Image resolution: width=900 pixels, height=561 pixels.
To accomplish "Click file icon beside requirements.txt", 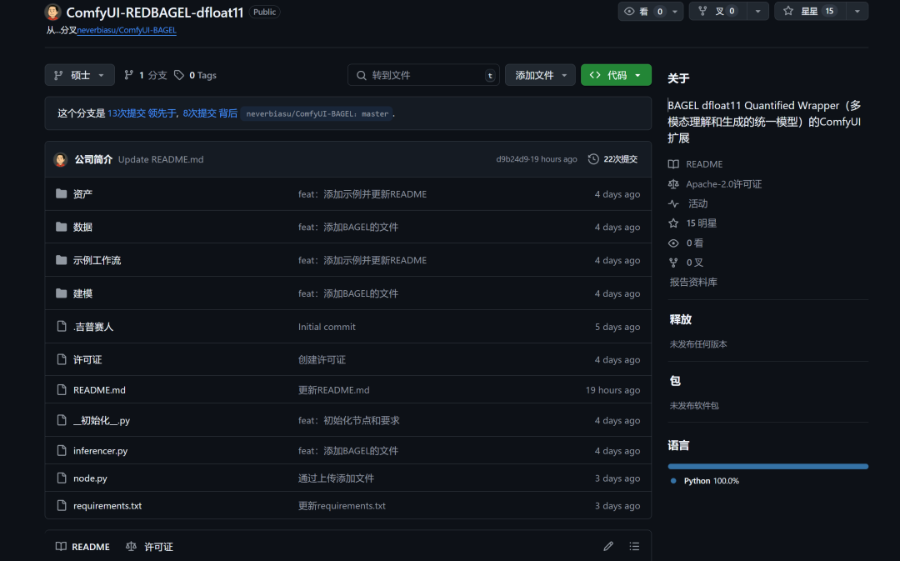I will 62,505.
